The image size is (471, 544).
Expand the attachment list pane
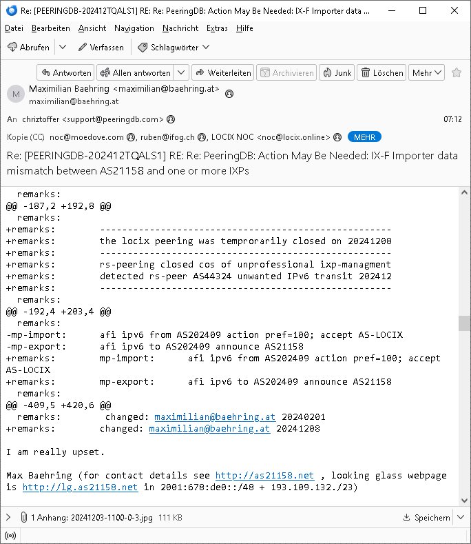8,517
